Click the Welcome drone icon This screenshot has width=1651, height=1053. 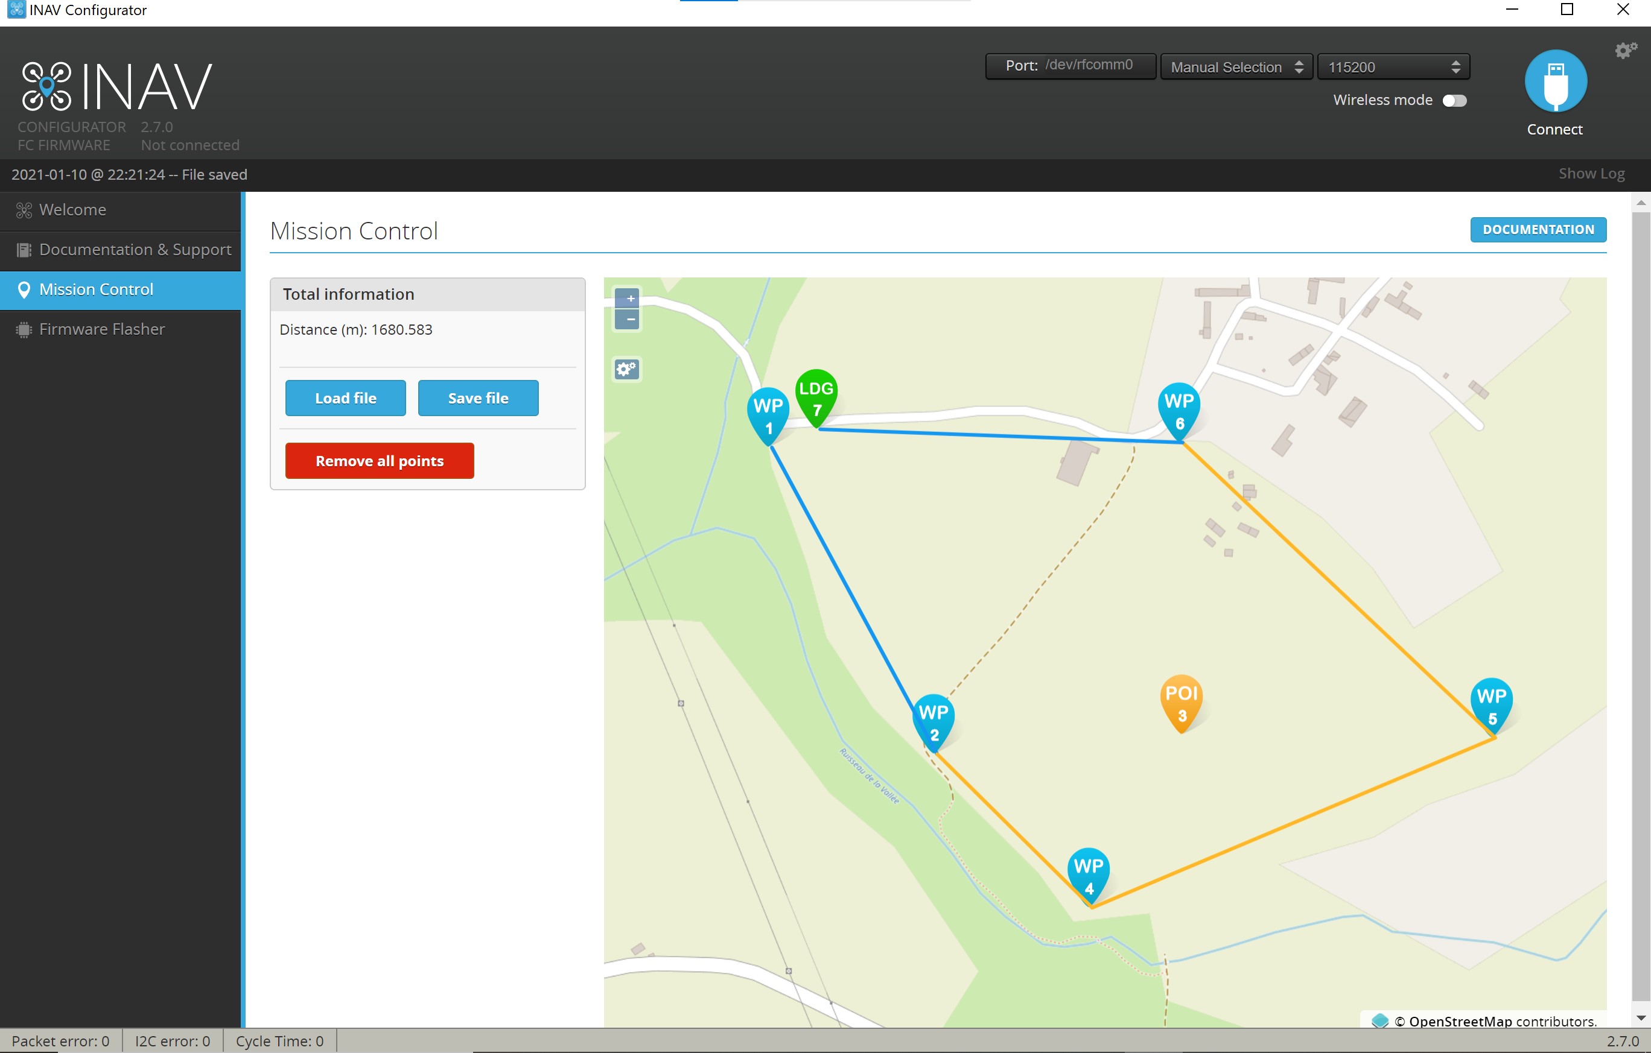pyautogui.click(x=24, y=209)
